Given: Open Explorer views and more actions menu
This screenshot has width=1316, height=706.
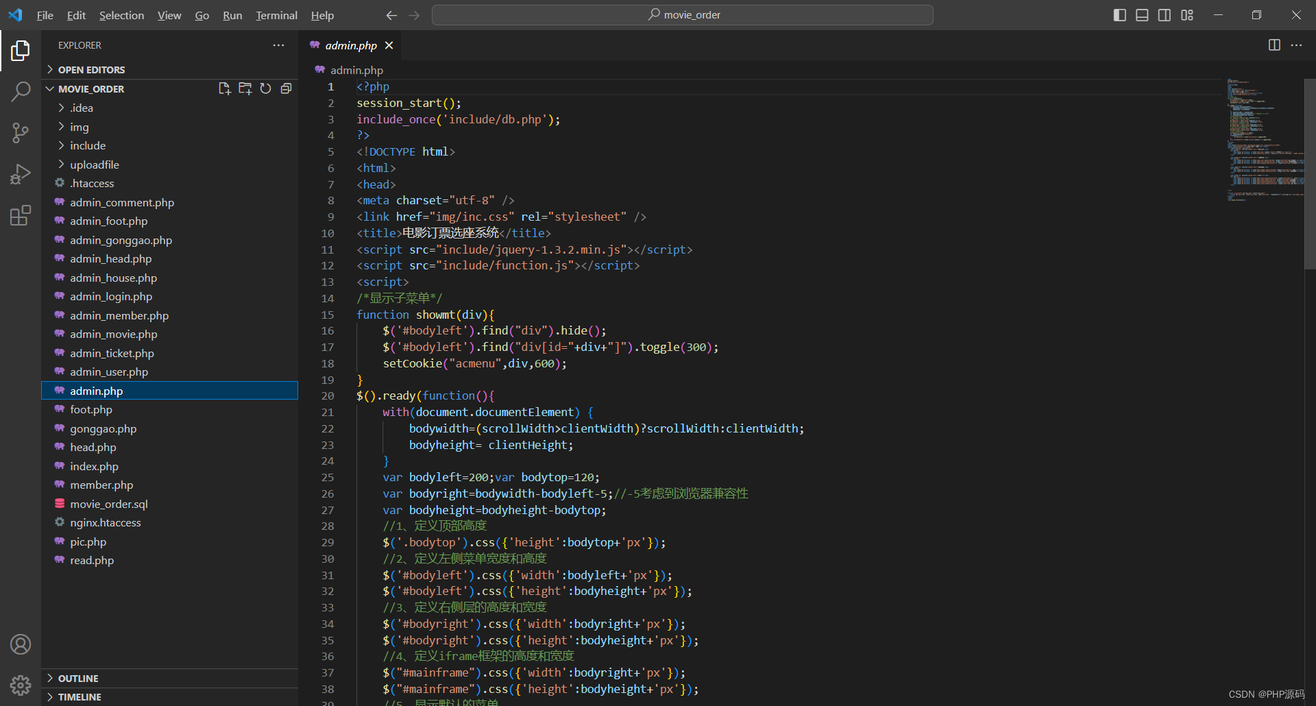Looking at the screenshot, I should point(278,45).
